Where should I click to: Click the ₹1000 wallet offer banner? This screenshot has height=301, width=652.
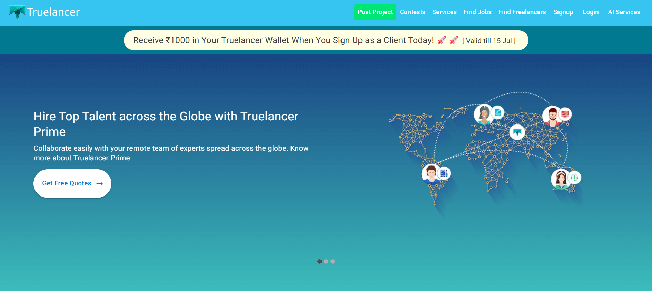pyautogui.click(x=326, y=40)
